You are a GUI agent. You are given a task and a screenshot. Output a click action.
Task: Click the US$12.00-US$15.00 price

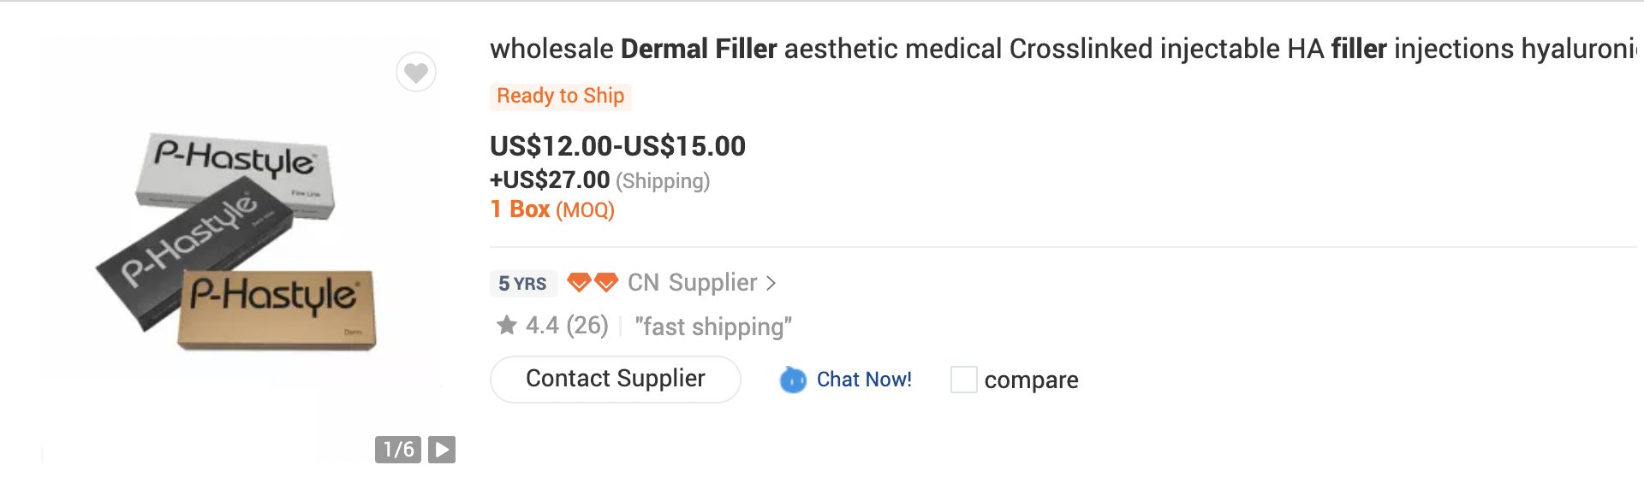617,146
